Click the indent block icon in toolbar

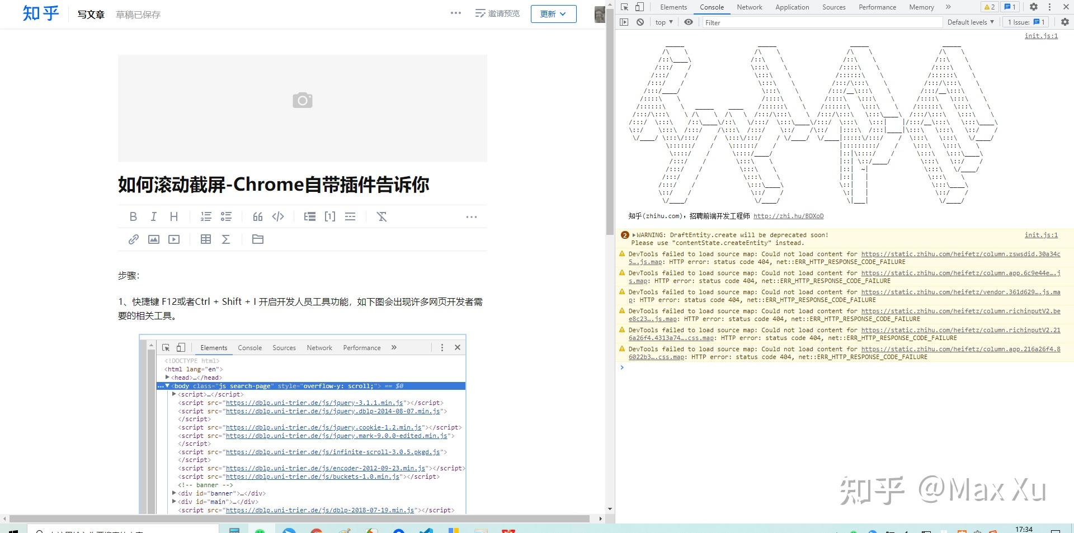pyautogui.click(x=310, y=216)
